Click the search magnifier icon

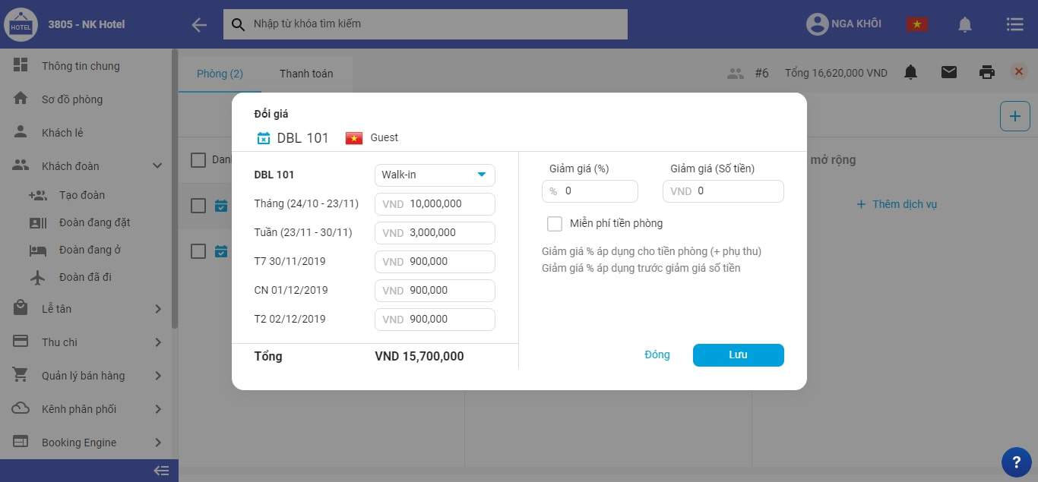click(x=239, y=24)
